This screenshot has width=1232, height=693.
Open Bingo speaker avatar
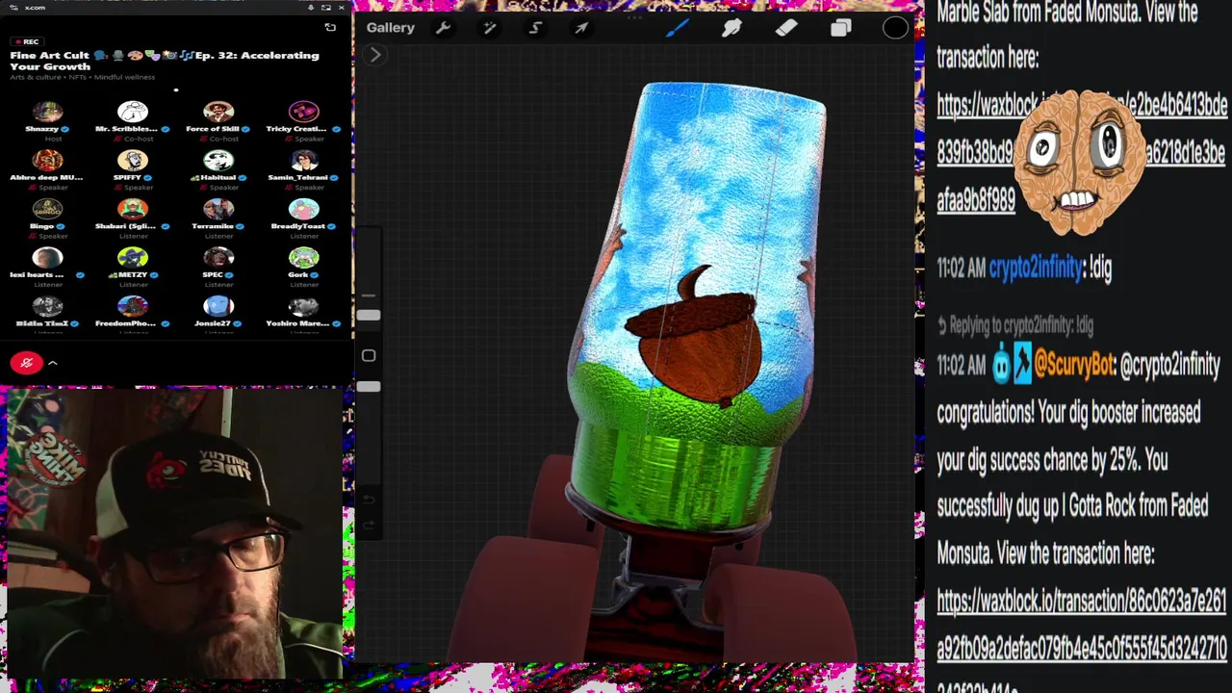tap(47, 209)
